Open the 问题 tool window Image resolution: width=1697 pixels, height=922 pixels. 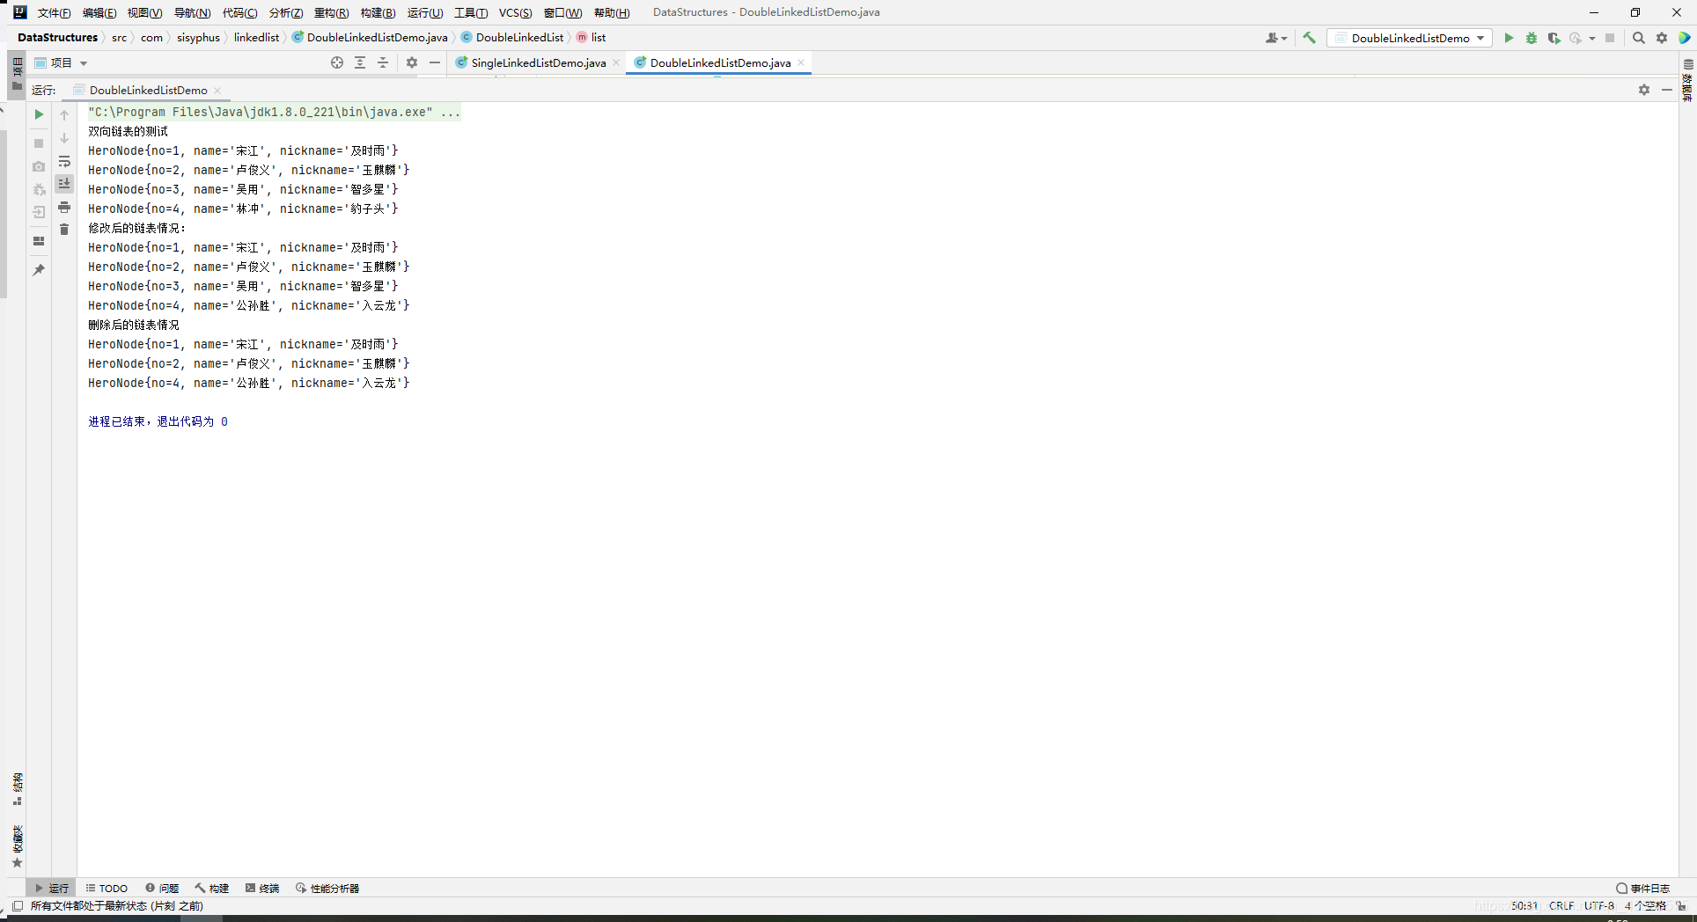click(x=162, y=889)
